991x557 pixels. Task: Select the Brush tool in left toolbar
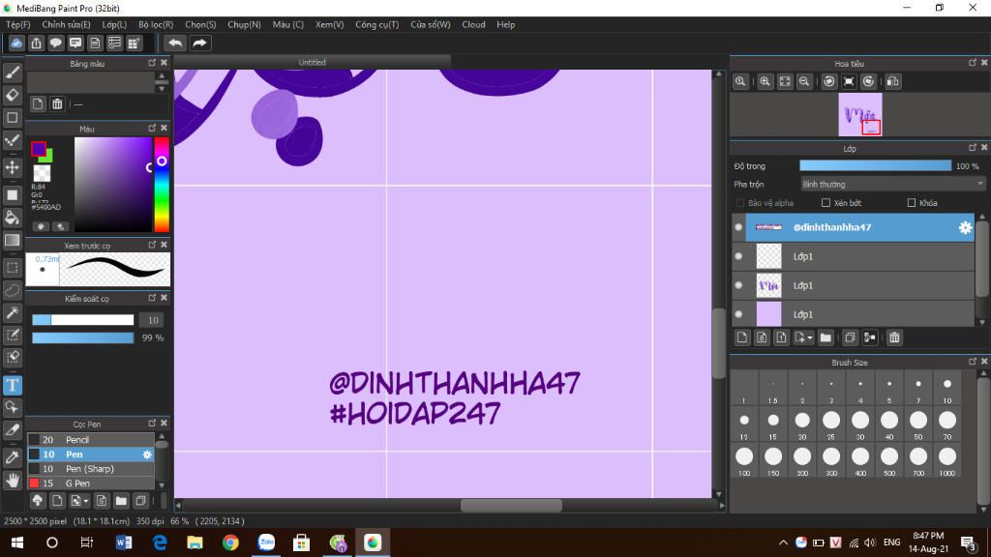coord(12,73)
